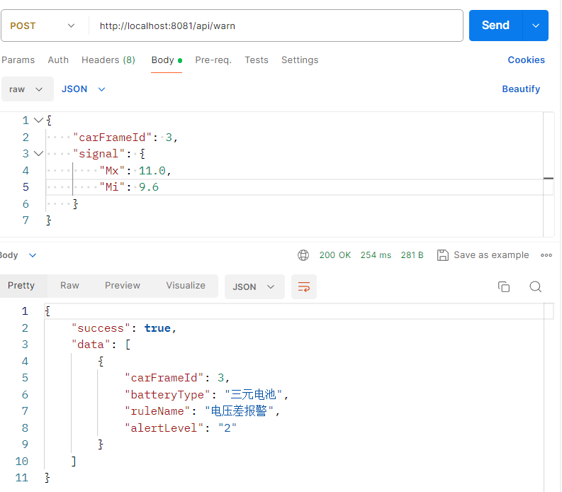The width and height of the screenshot is (562, 492).
Task: Select the Visualize response view
Action: click(186, 286)
